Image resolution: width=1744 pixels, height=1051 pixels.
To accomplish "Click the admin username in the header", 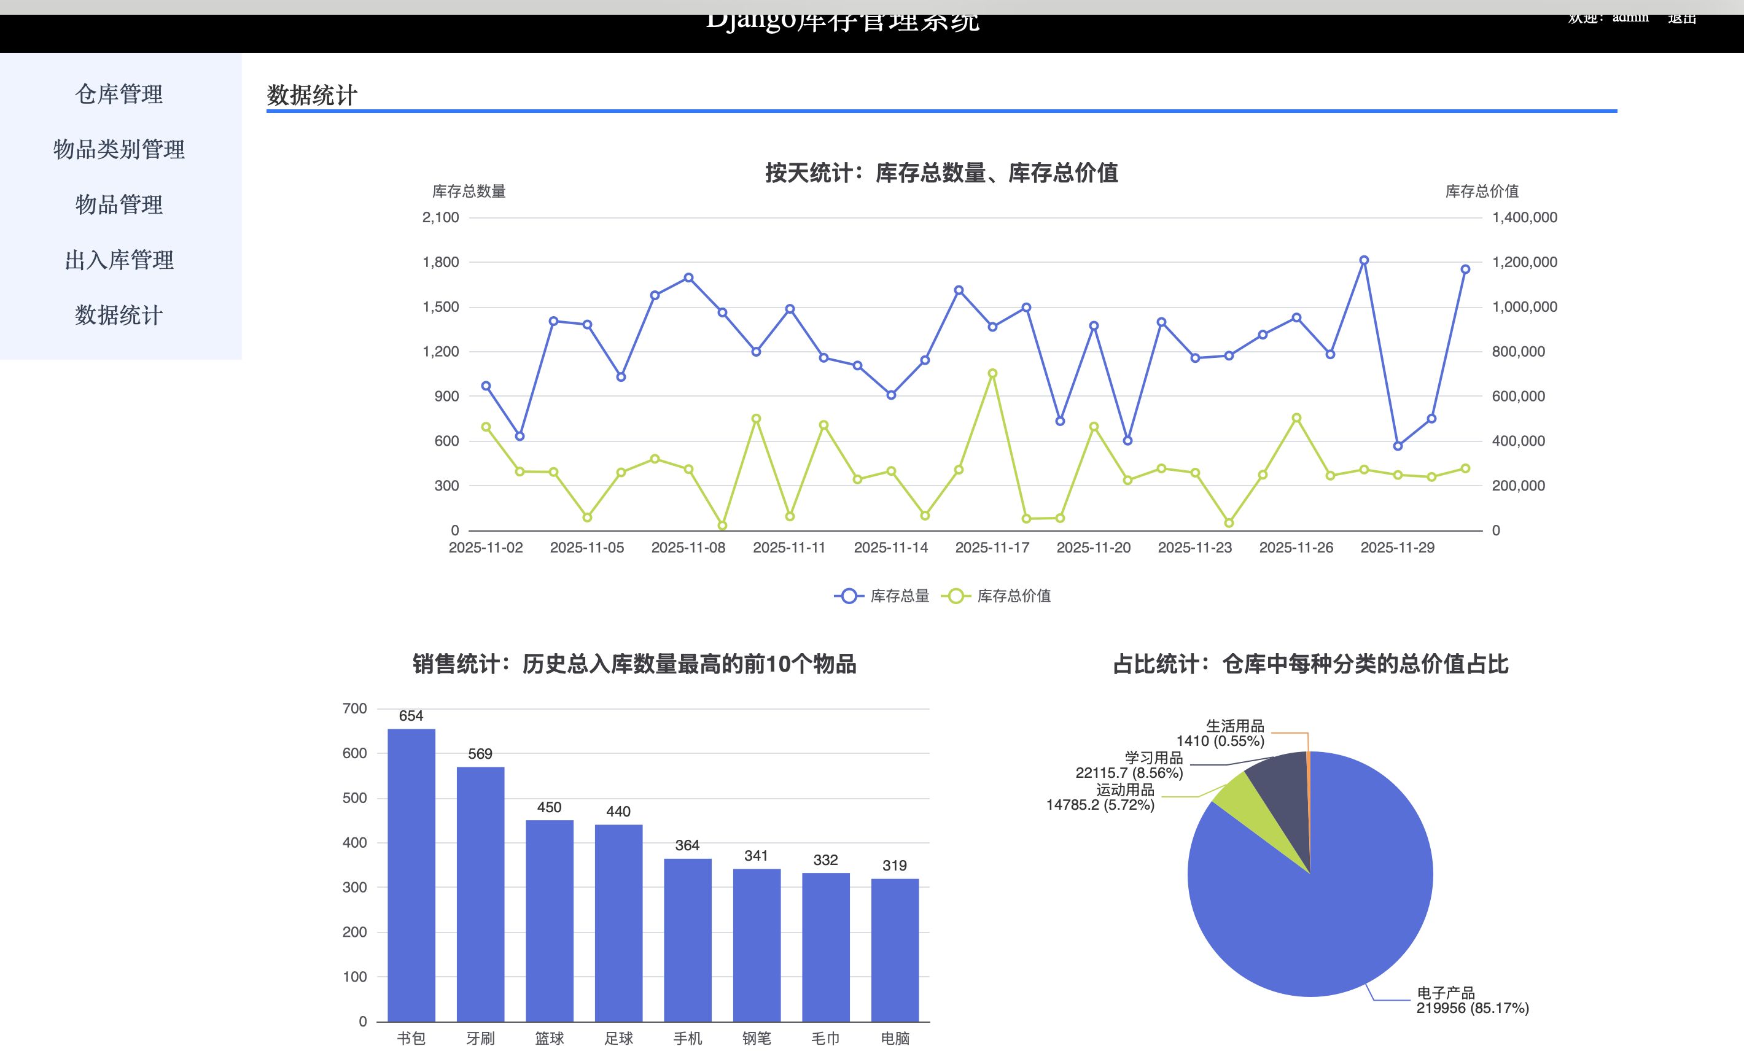I will [x=1630, y=18].
